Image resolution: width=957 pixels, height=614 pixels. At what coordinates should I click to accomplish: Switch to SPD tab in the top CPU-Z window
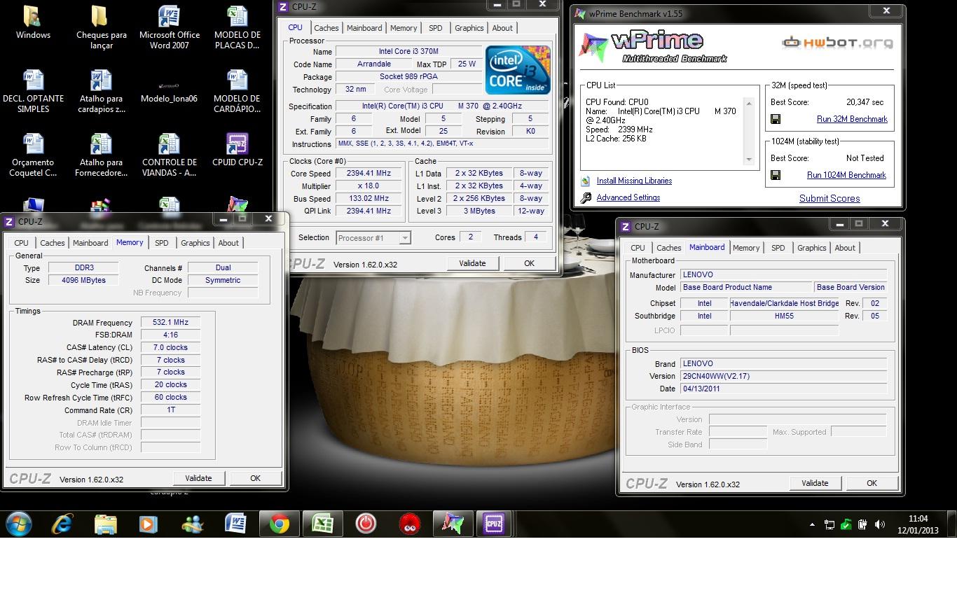click(435, 28)
